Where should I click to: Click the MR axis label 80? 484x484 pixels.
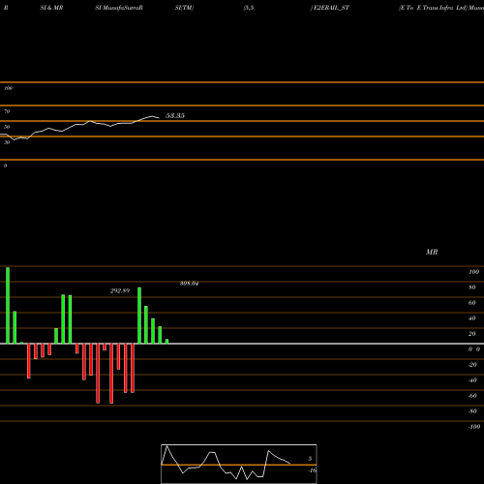click(471, 287)
